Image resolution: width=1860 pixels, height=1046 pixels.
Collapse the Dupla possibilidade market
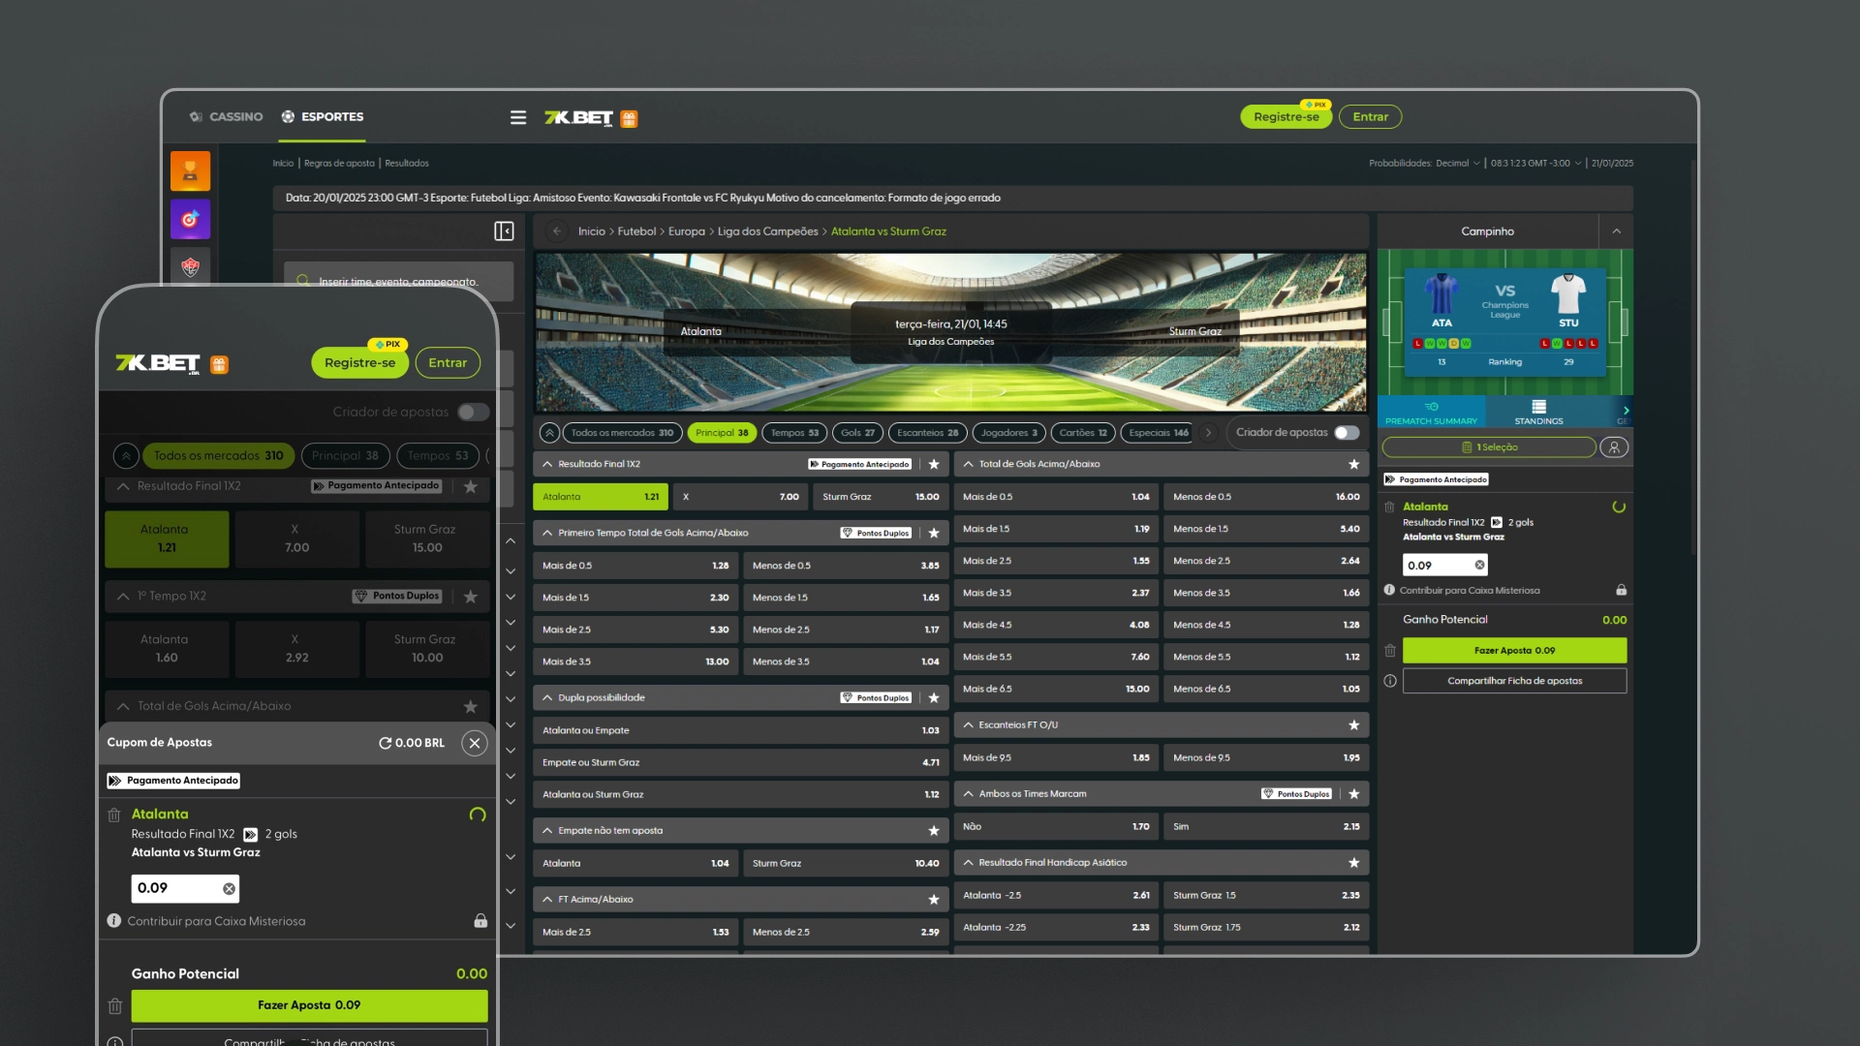point(547,697)
